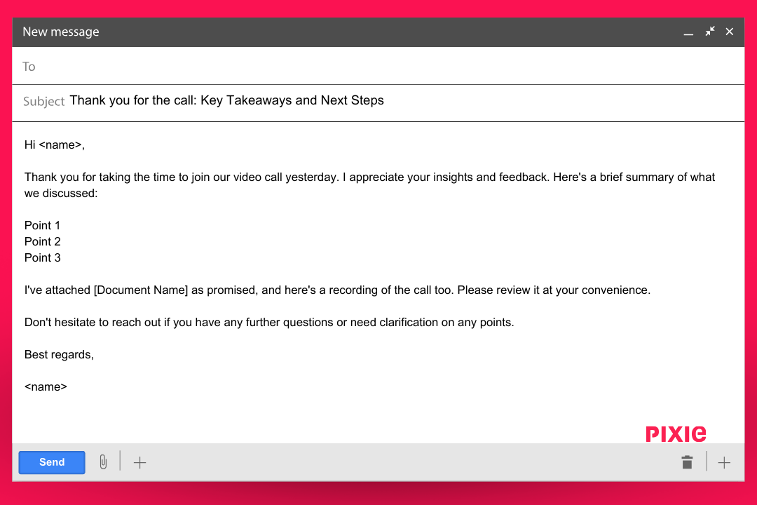Minimize the New message window
757x505 pixels.
pos(688,32)
